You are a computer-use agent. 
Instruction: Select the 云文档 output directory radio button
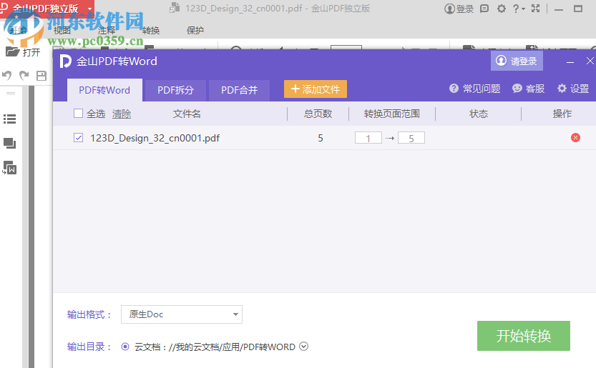[125, 347]
